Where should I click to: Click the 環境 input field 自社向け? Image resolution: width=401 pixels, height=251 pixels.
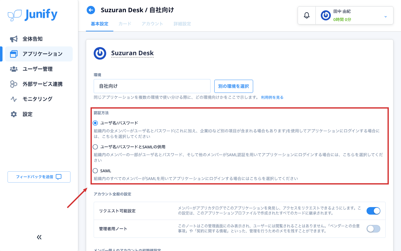(152, 86)
